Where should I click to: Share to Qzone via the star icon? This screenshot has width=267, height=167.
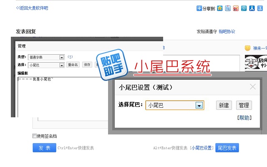coord(220,8)
